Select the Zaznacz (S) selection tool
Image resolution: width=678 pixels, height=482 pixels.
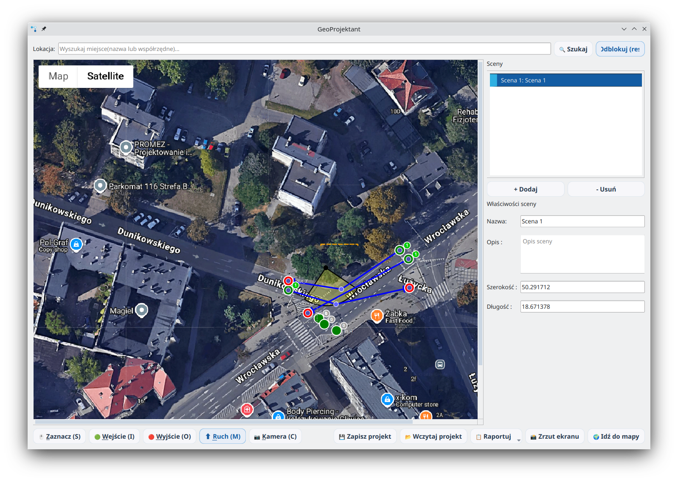point(60,436)
